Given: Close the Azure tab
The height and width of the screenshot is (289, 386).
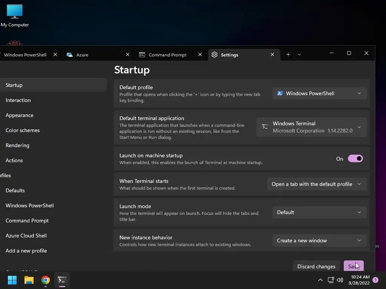Looking at the screenshot, I should pyautogui.click(x=127, y=55).
